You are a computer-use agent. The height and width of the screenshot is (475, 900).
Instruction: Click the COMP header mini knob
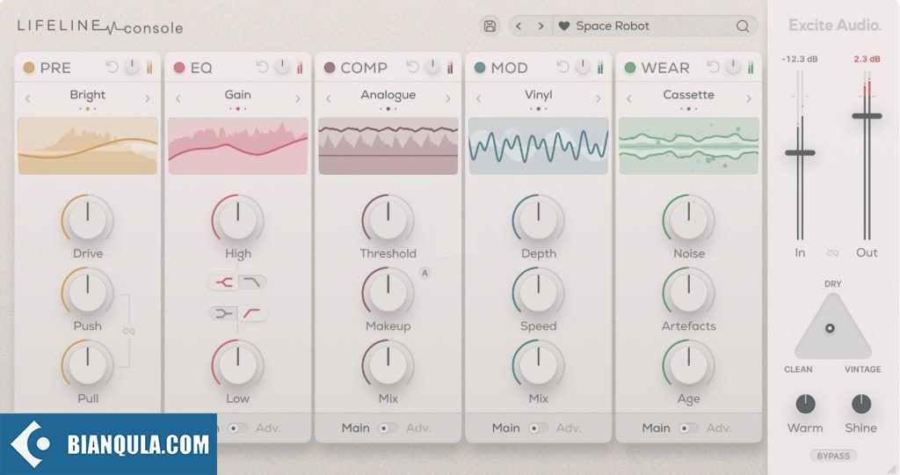[432, 67]
